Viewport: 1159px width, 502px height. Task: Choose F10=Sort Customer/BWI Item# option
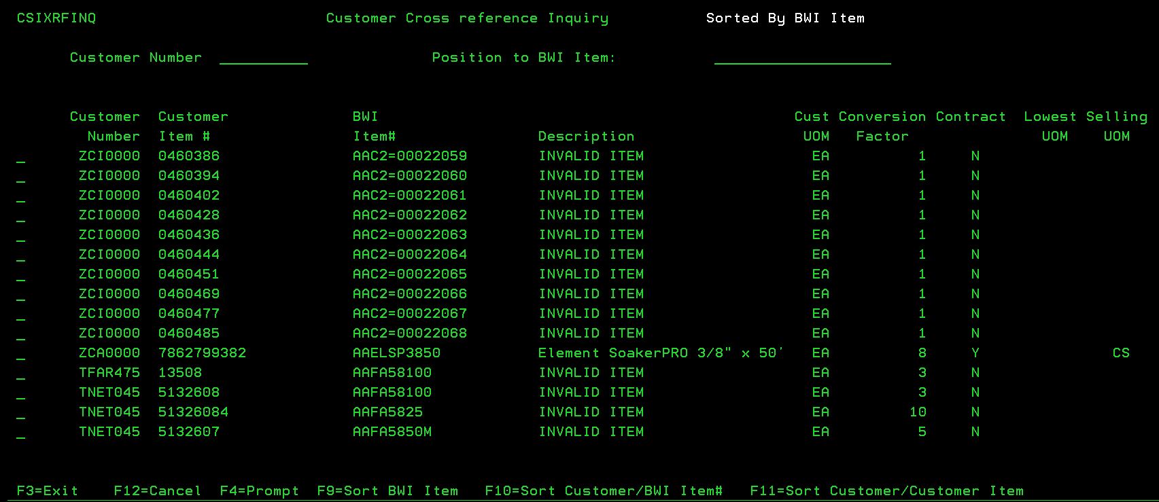604,490
